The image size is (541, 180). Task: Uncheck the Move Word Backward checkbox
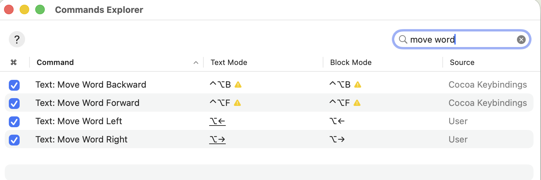coord(14,85)
